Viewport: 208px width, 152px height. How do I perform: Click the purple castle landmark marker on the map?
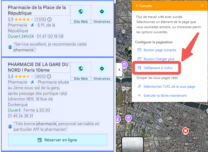click(x=118, y=119)
